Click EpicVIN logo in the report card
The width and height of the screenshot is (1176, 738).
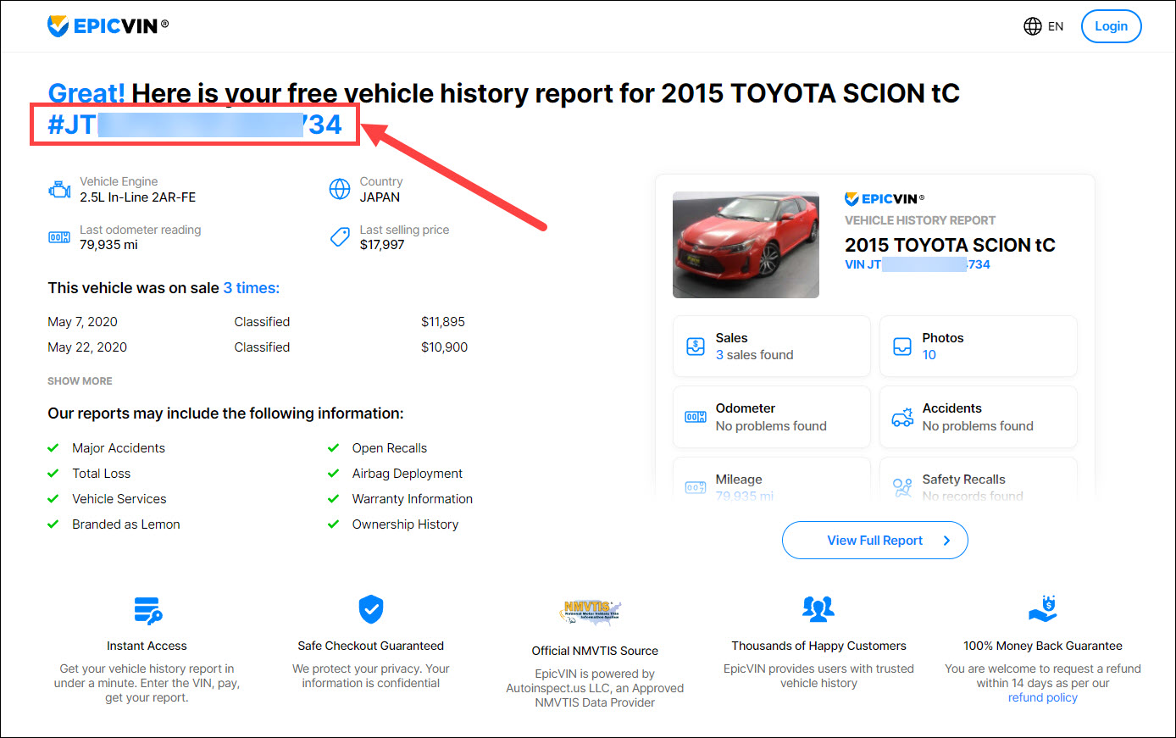point(885,199)
